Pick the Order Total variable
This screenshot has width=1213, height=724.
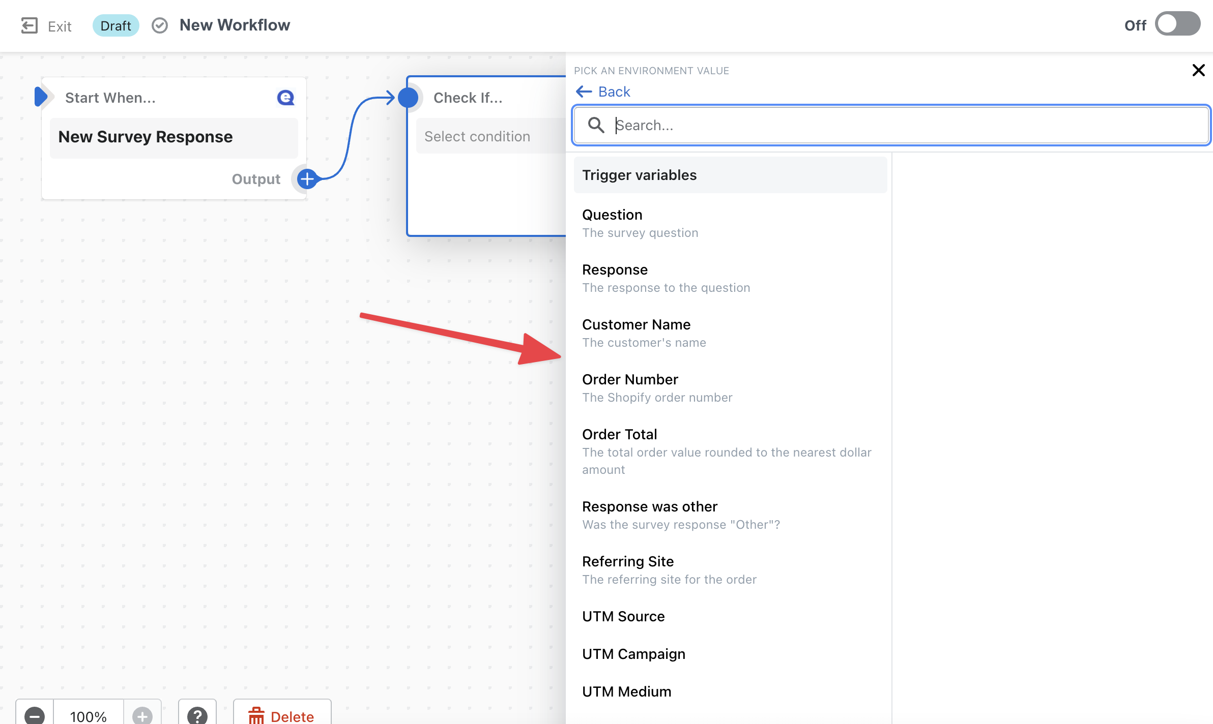coord(730,451)
